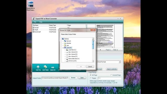
Task: Expand New Volume (E:) node
Action: [65, 54]
